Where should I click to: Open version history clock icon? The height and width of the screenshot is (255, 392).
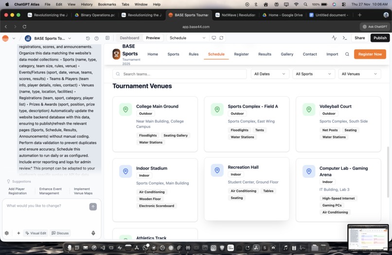tap(88, 38)
